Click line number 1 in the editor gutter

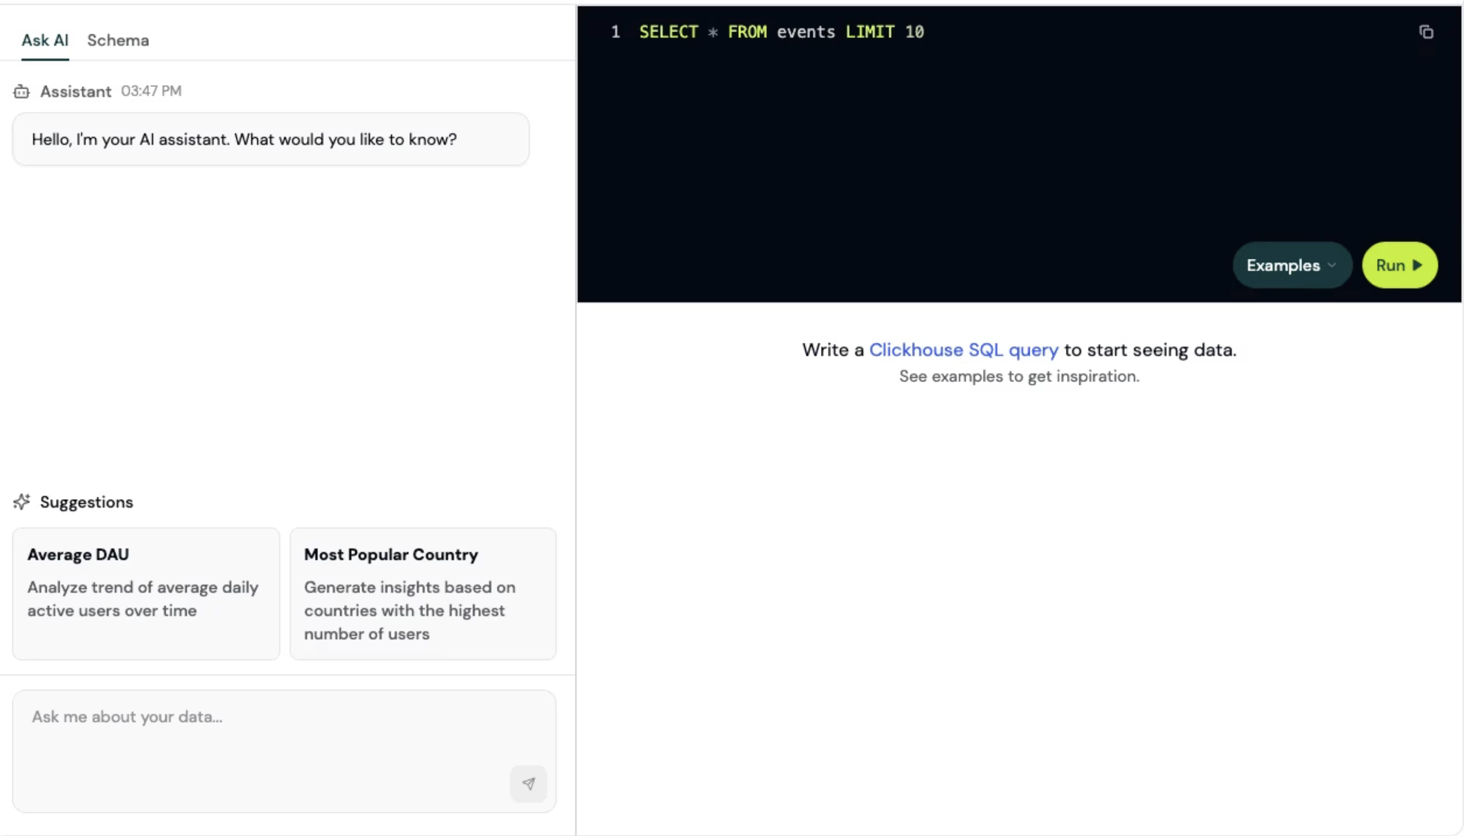615,32
